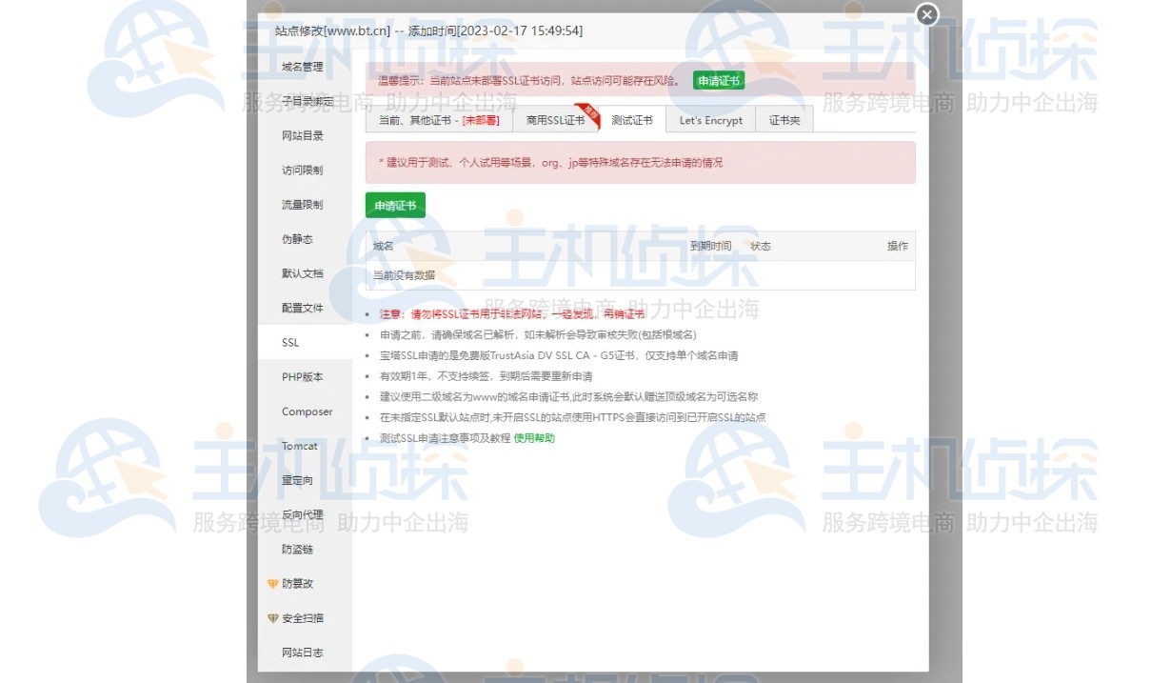Click the 安全扫描 shield icon in sidebar
The height and width of the screenshot is (683, 1171).
pyautogui.click(x=274, y=618)
